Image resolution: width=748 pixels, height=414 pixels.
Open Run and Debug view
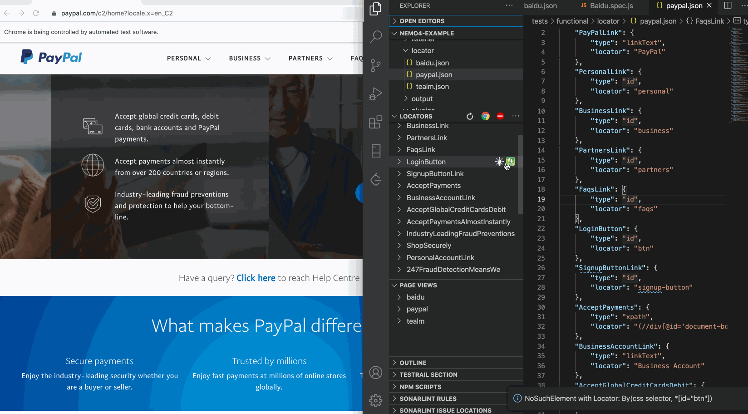(x=376, y=94)
